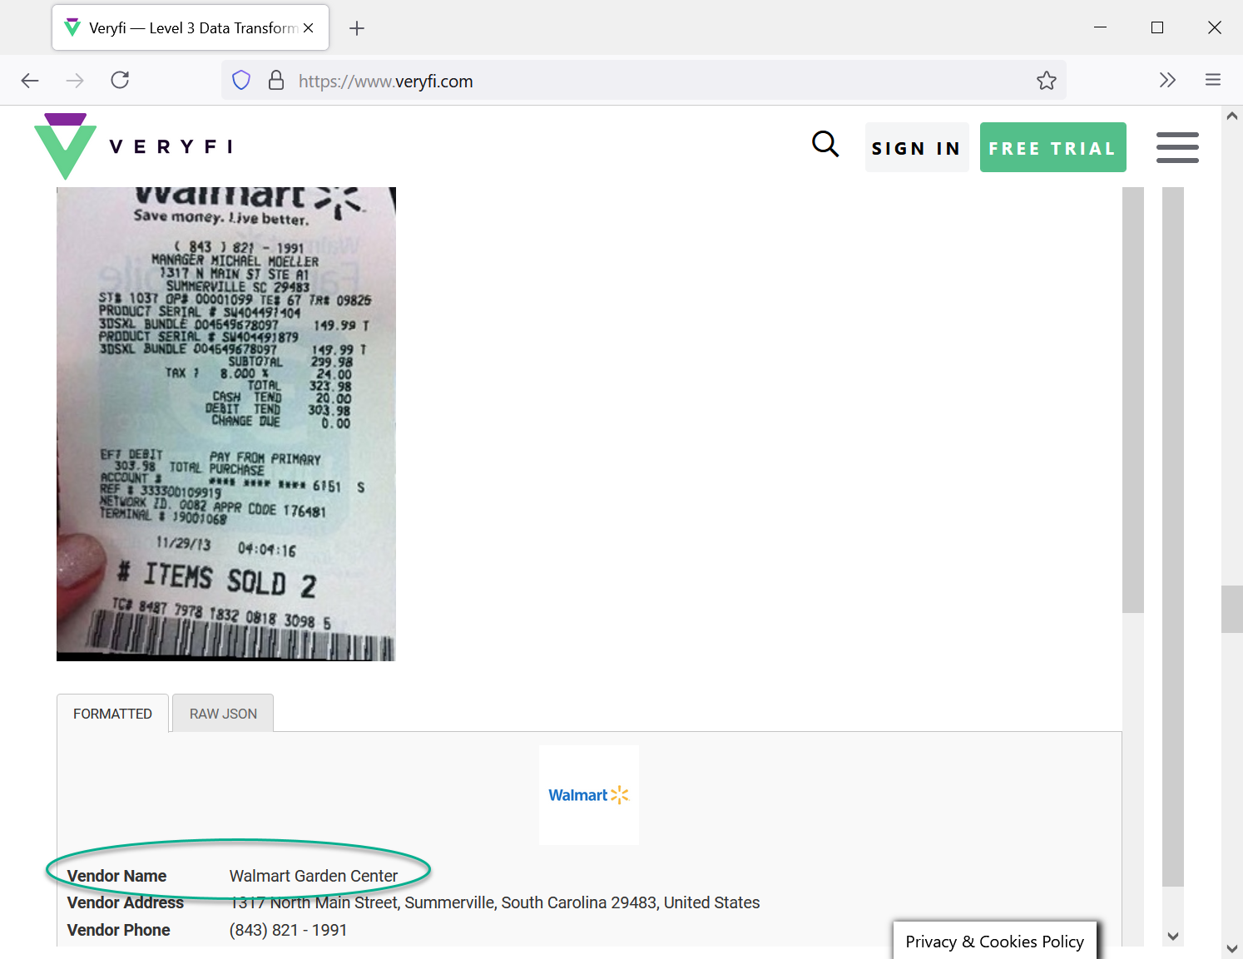Open the Privacy & Cookies Policy

tap(994, 942)
